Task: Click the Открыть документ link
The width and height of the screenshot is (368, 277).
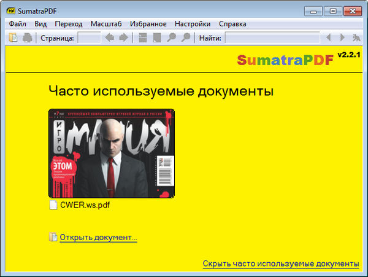Action: [98, 237]
